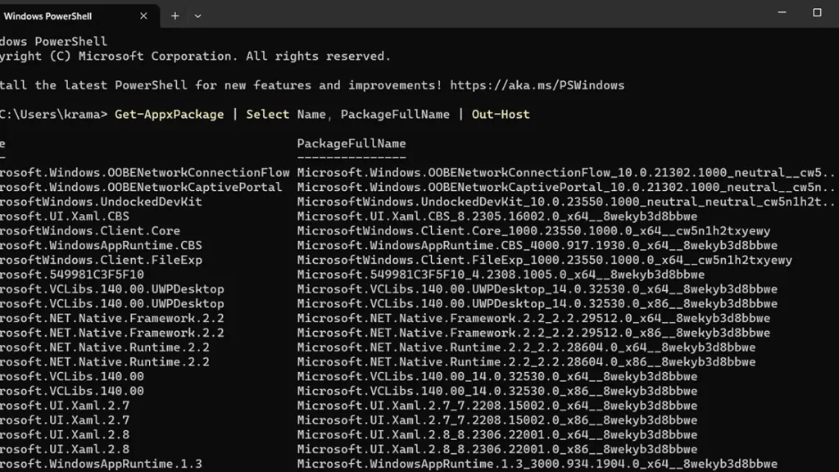
Task: Click the Out-Host cmdlet in the command
Action: click(501, 114)
